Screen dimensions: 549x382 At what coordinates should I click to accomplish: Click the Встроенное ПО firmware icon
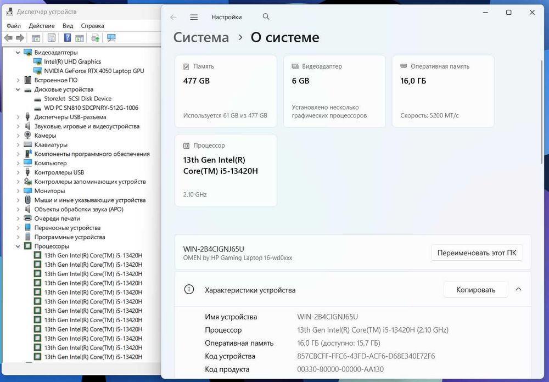[27, 80]
